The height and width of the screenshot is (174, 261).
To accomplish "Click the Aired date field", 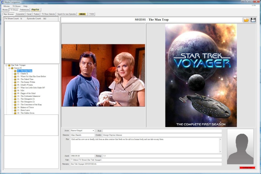I will coord(83,156).
